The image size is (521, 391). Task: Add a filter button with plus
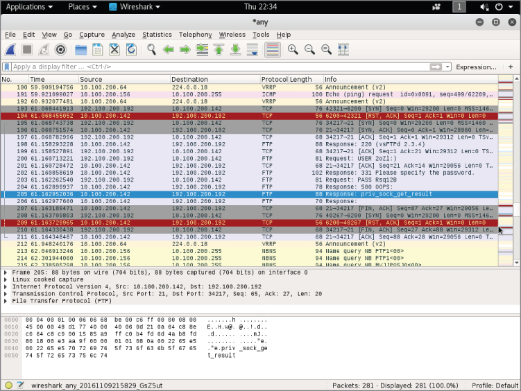click(511, 67)
